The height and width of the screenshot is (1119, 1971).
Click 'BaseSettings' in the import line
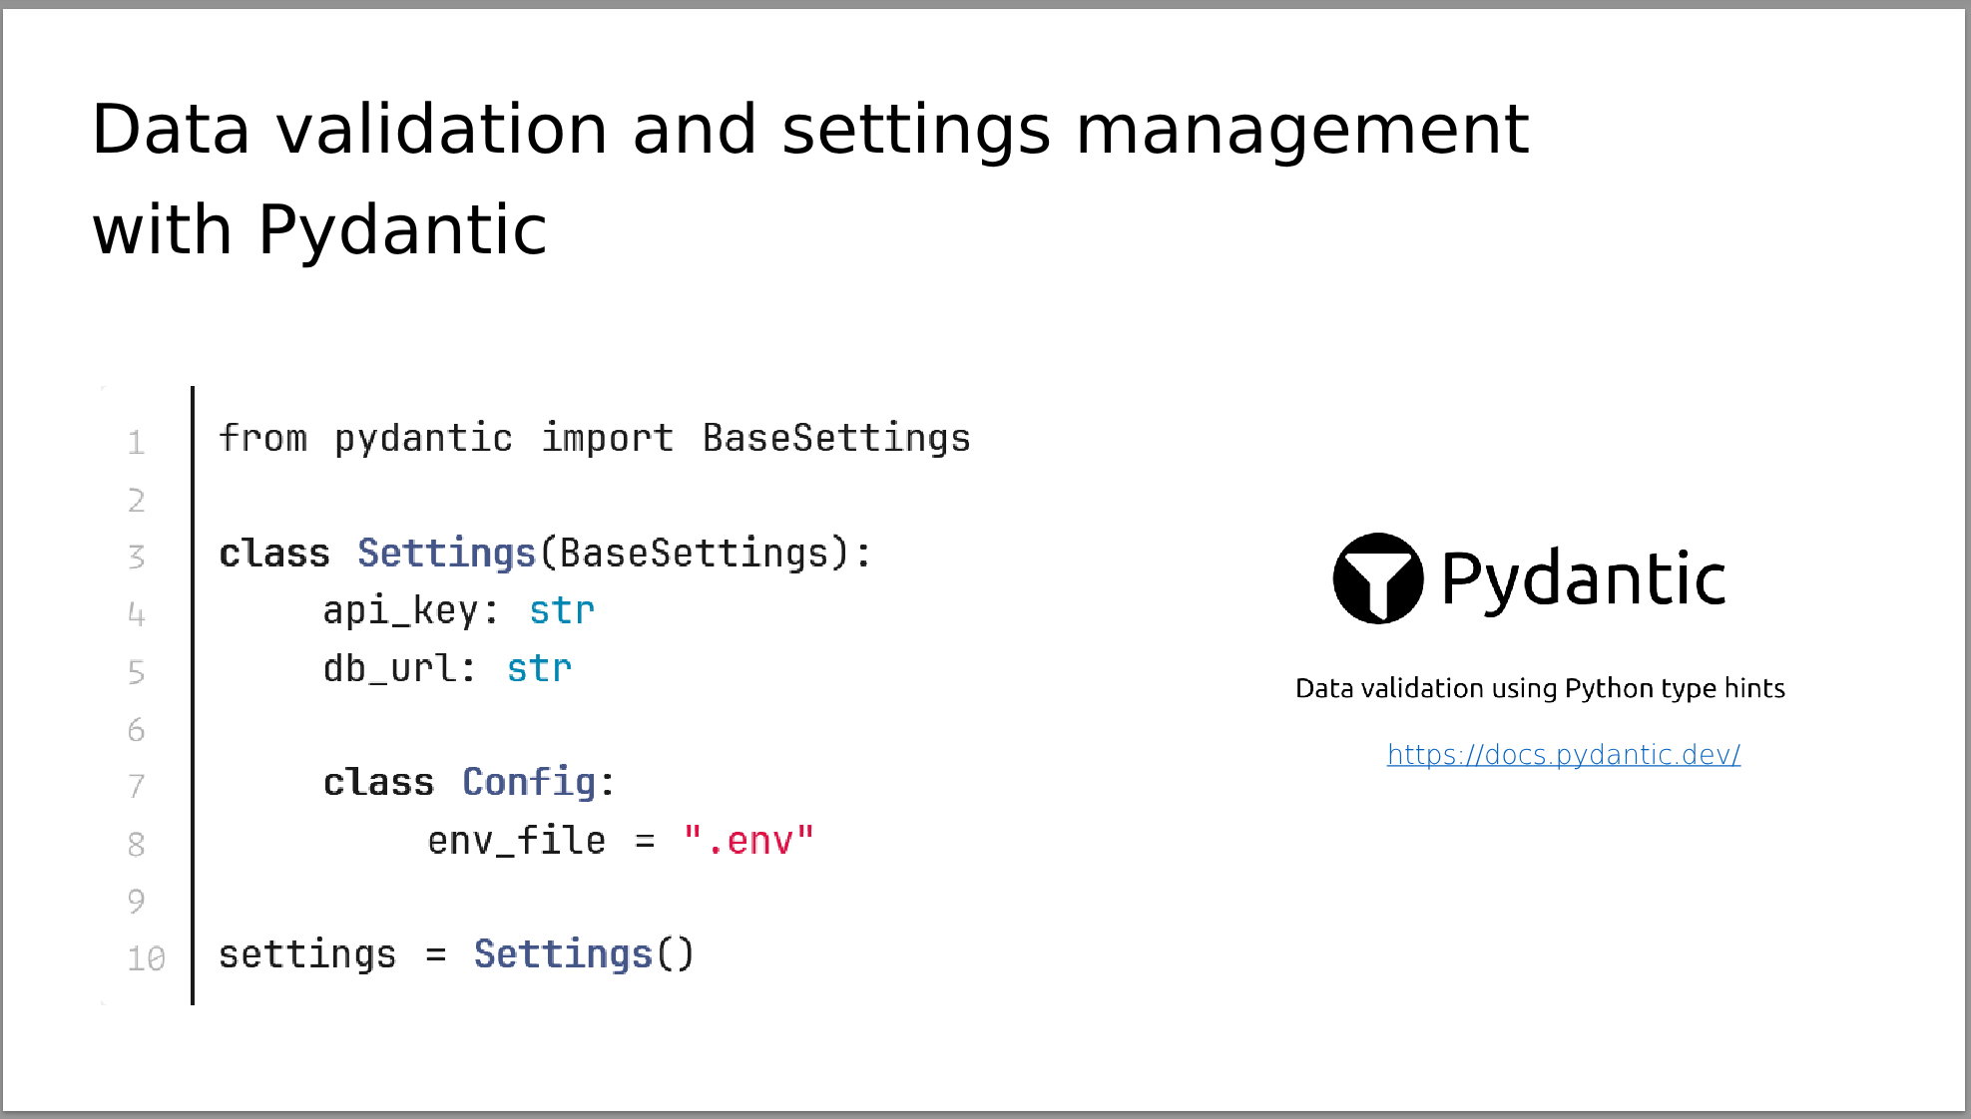(835, 439)
